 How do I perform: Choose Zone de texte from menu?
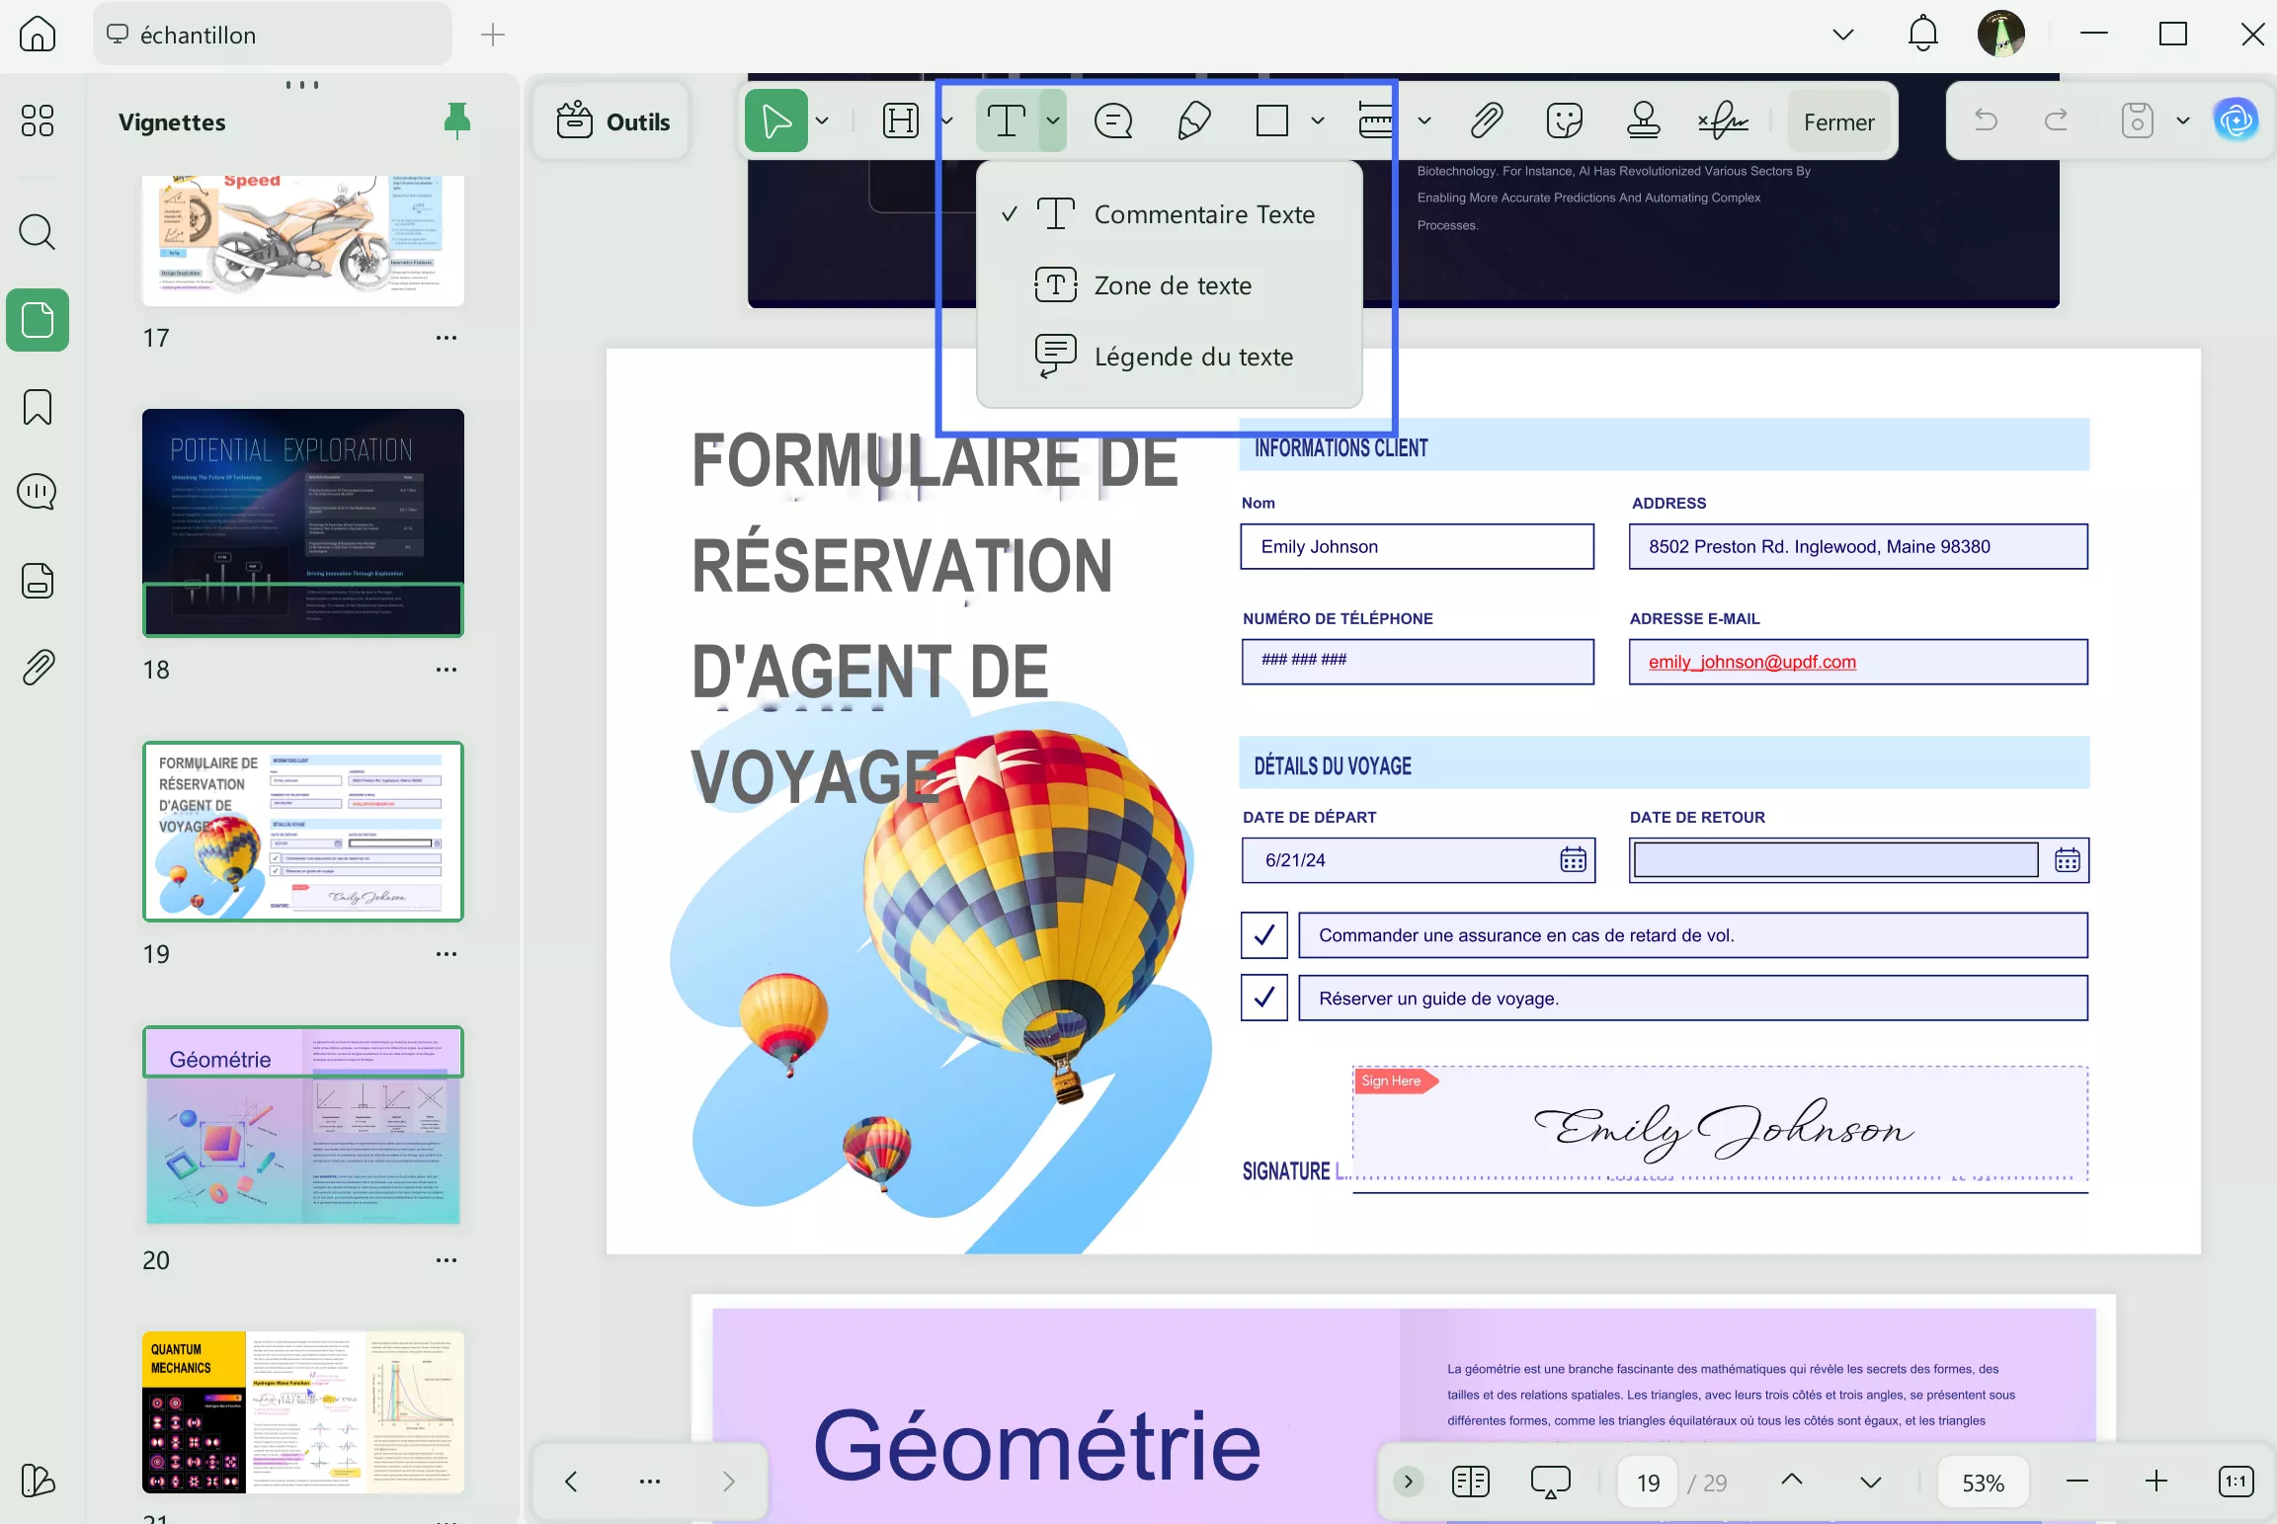(1172, 285)
